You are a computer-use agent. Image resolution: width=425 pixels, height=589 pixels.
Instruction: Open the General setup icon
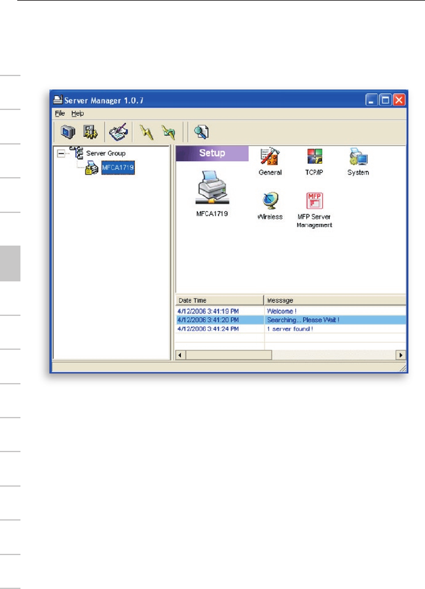coord(270,159)
